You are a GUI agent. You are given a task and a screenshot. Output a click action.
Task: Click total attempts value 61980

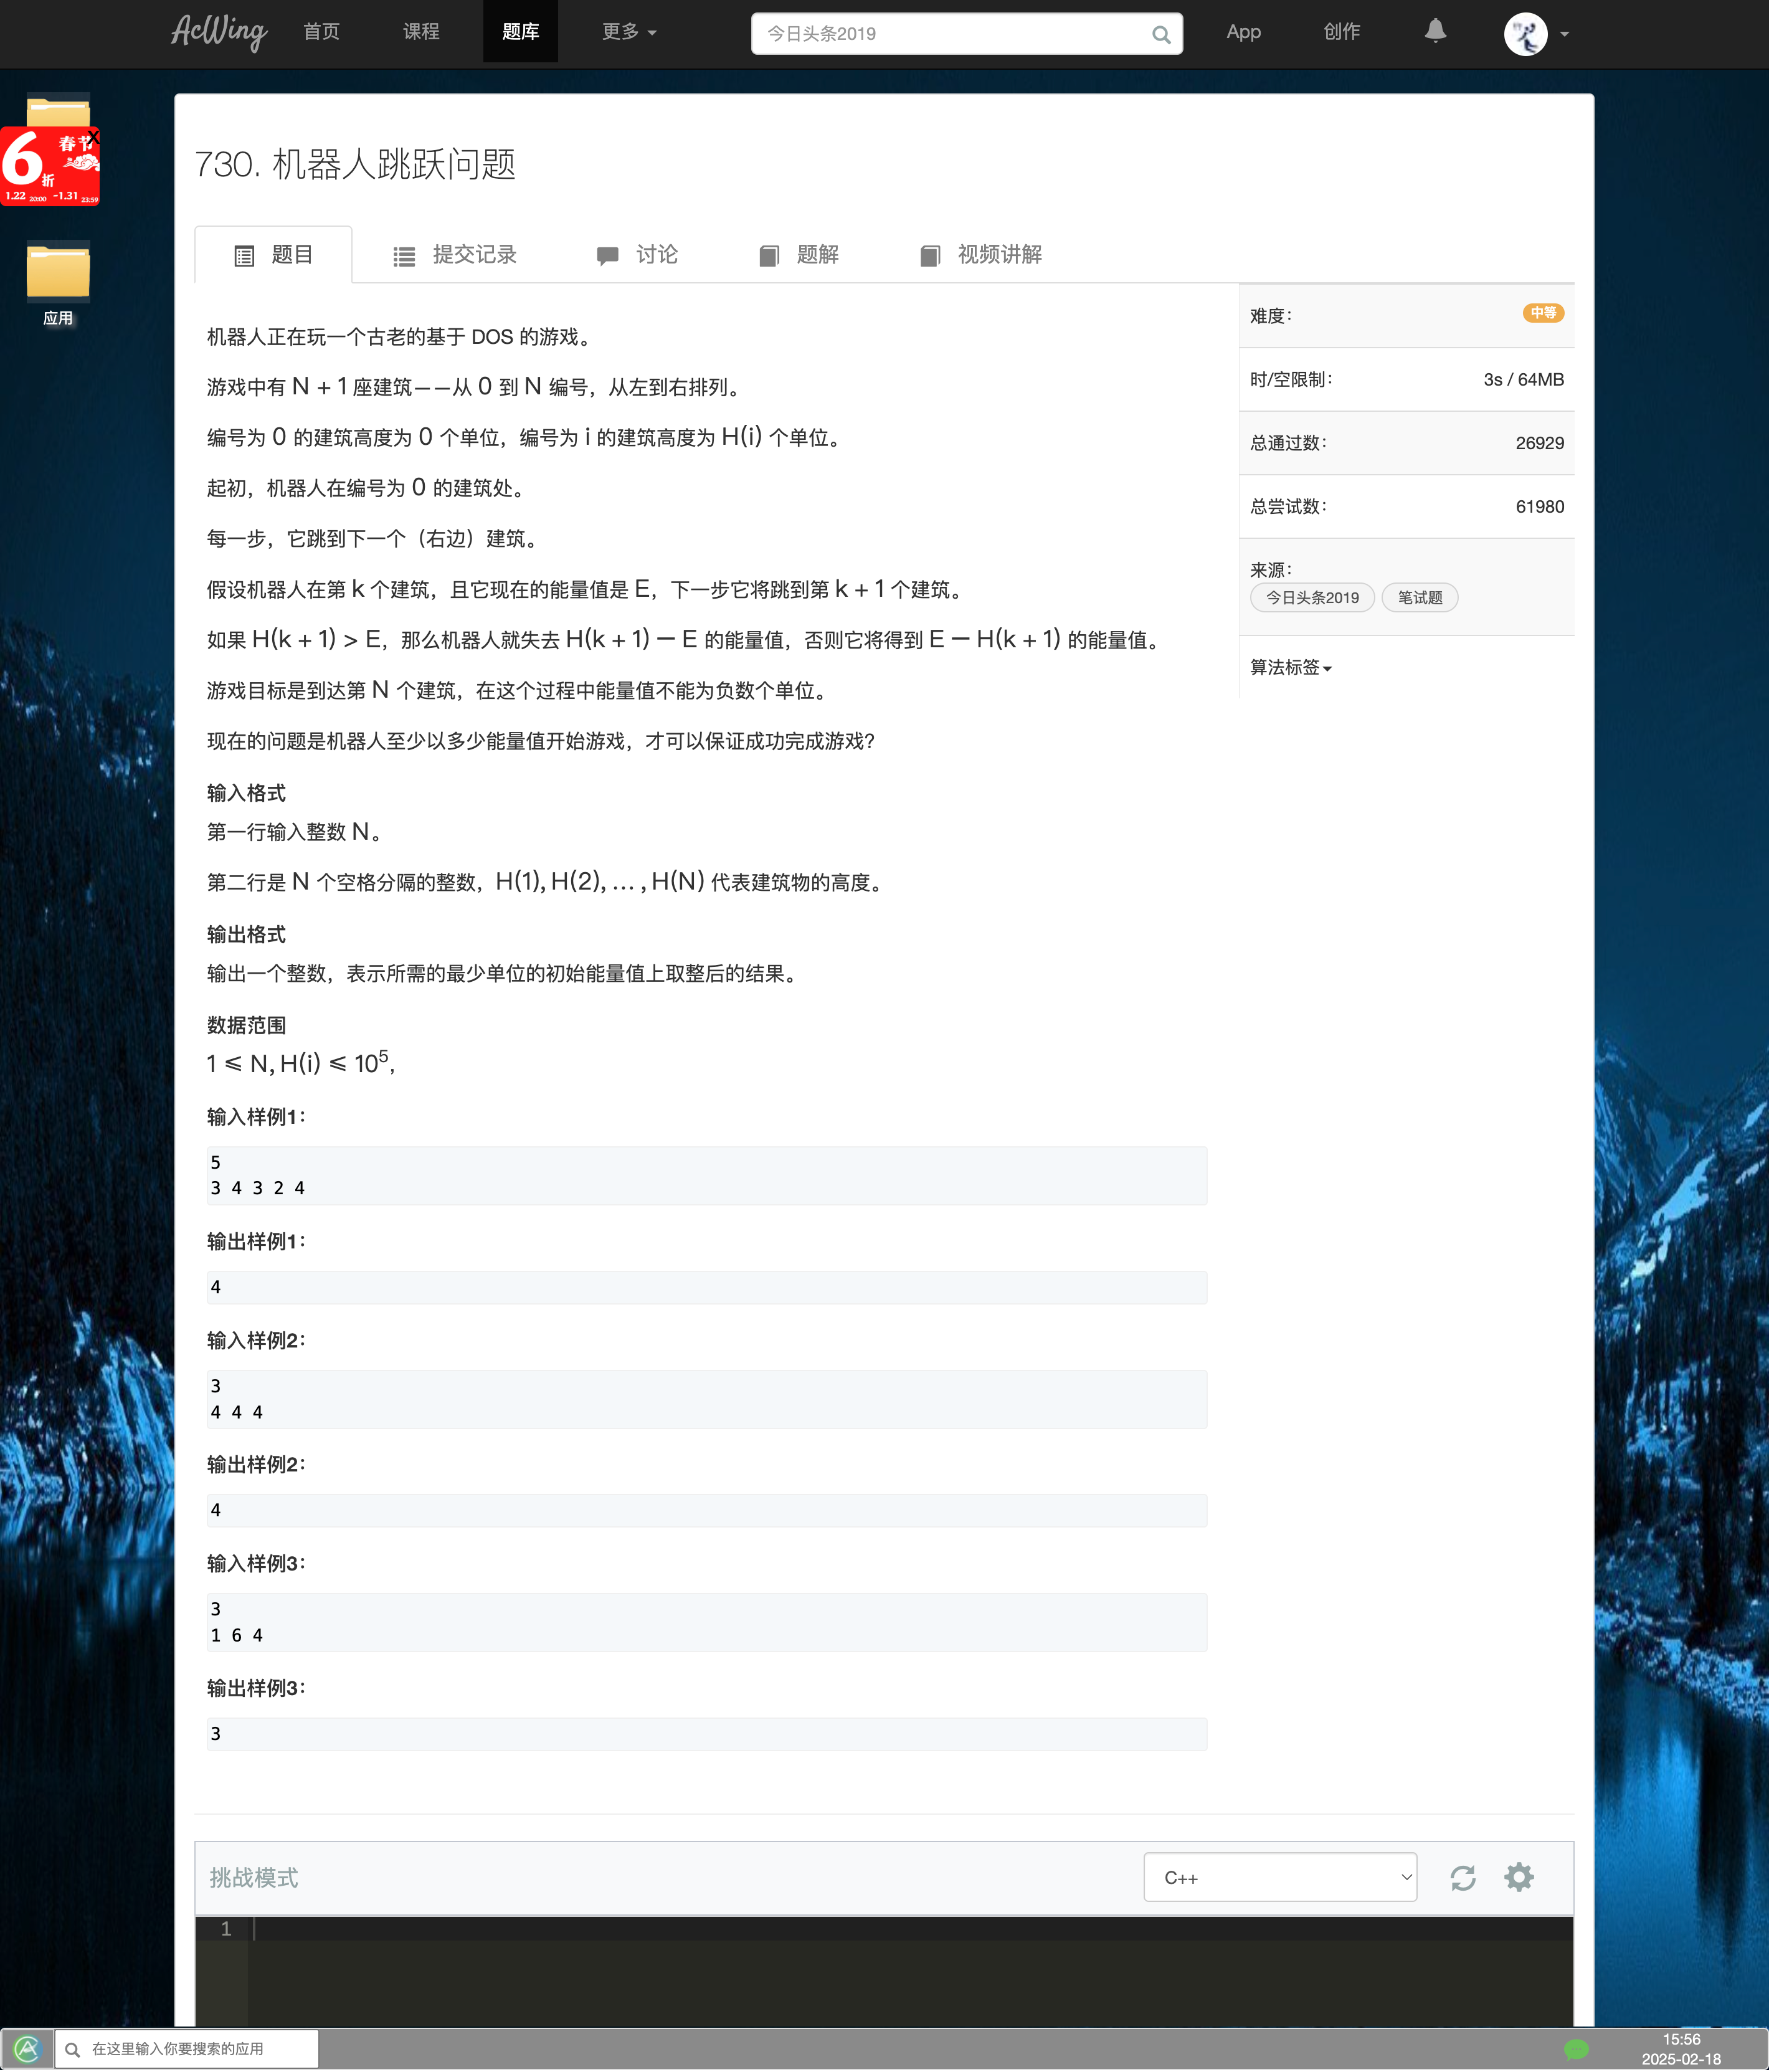click(1539, 507)
